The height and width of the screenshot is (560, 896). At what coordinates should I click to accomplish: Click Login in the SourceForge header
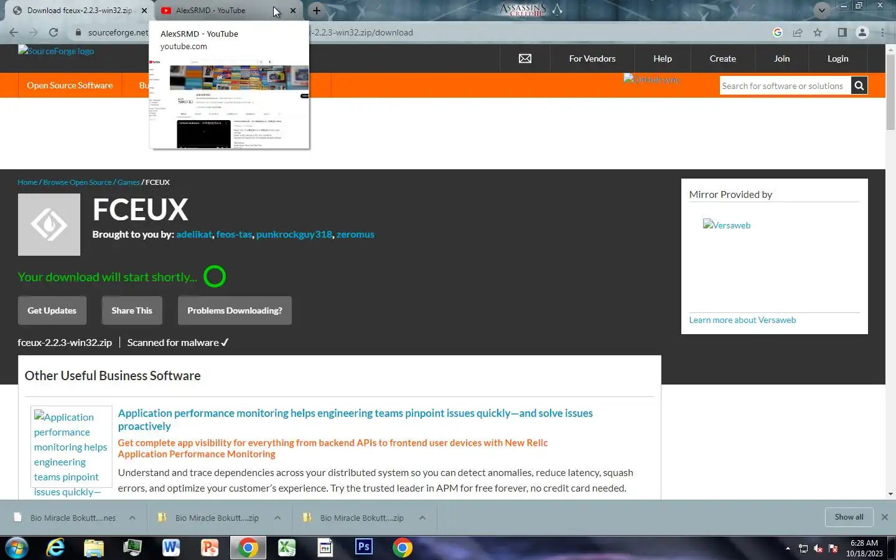pos(838,58)
